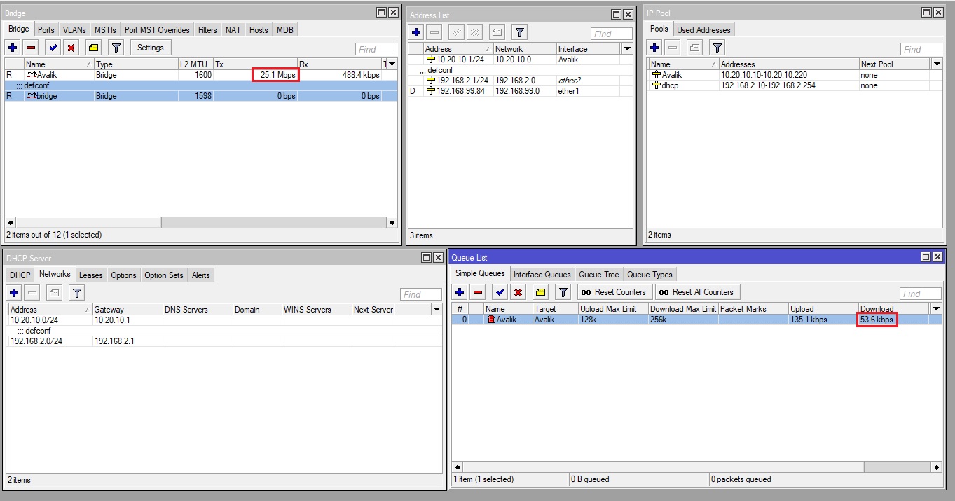Open column dropdown in Address List header
Viewport: 955px width, 501px height.
(x=627, y=48)
